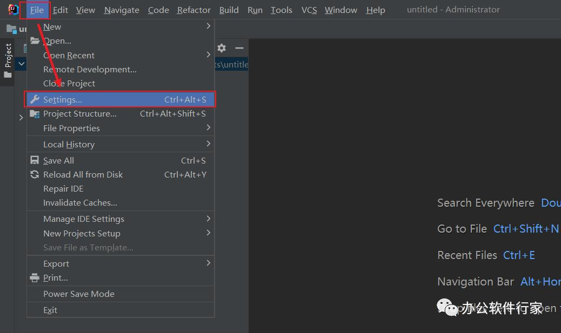Viewport: 561px width, 333px height.
Task: Click the Search Everywhere hint text
Action: [x=486, y=203]
